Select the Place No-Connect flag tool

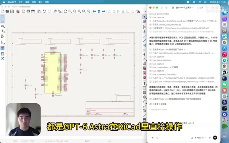coord(144,50)
